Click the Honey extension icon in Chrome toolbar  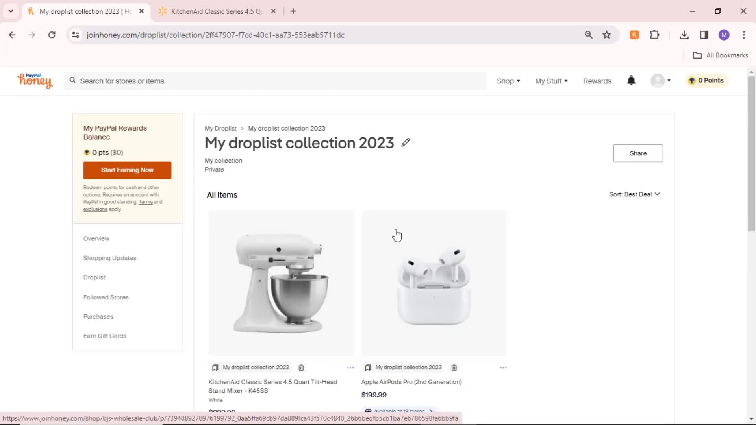coord(634,35)
